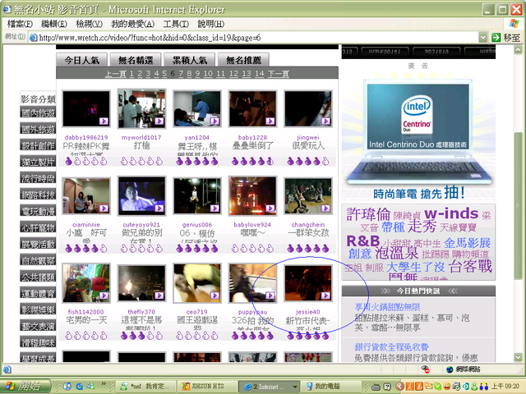The image size is (526, 394).
Task: Open 銀行貸款全程免收費 news link
Action: pyautogui.click(x=391, y=347)
